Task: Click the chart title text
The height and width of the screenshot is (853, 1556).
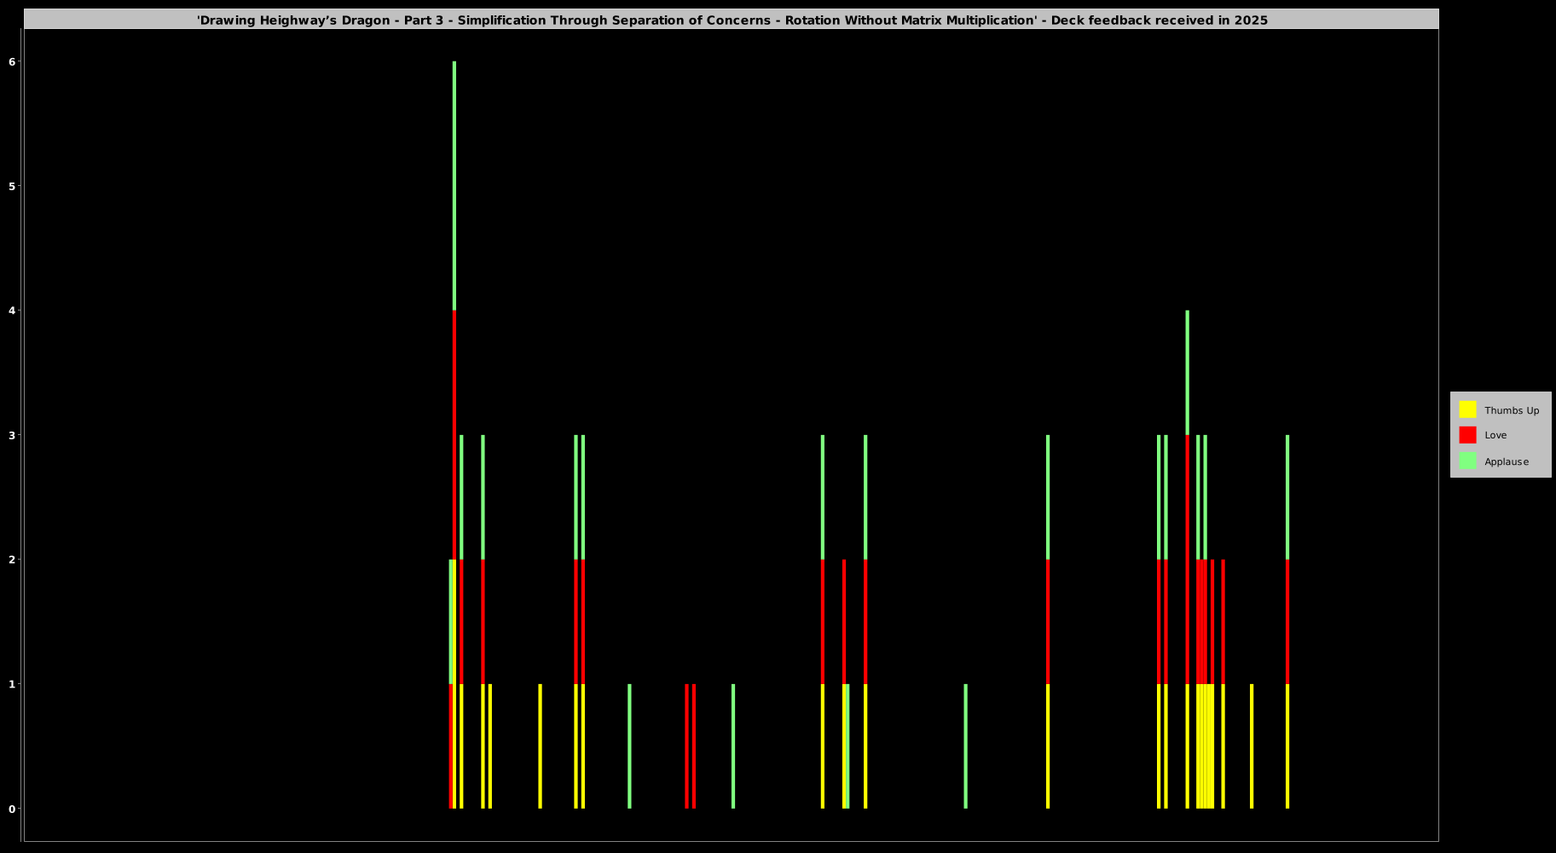Action: pyautogui.click(x=732, y=20)
